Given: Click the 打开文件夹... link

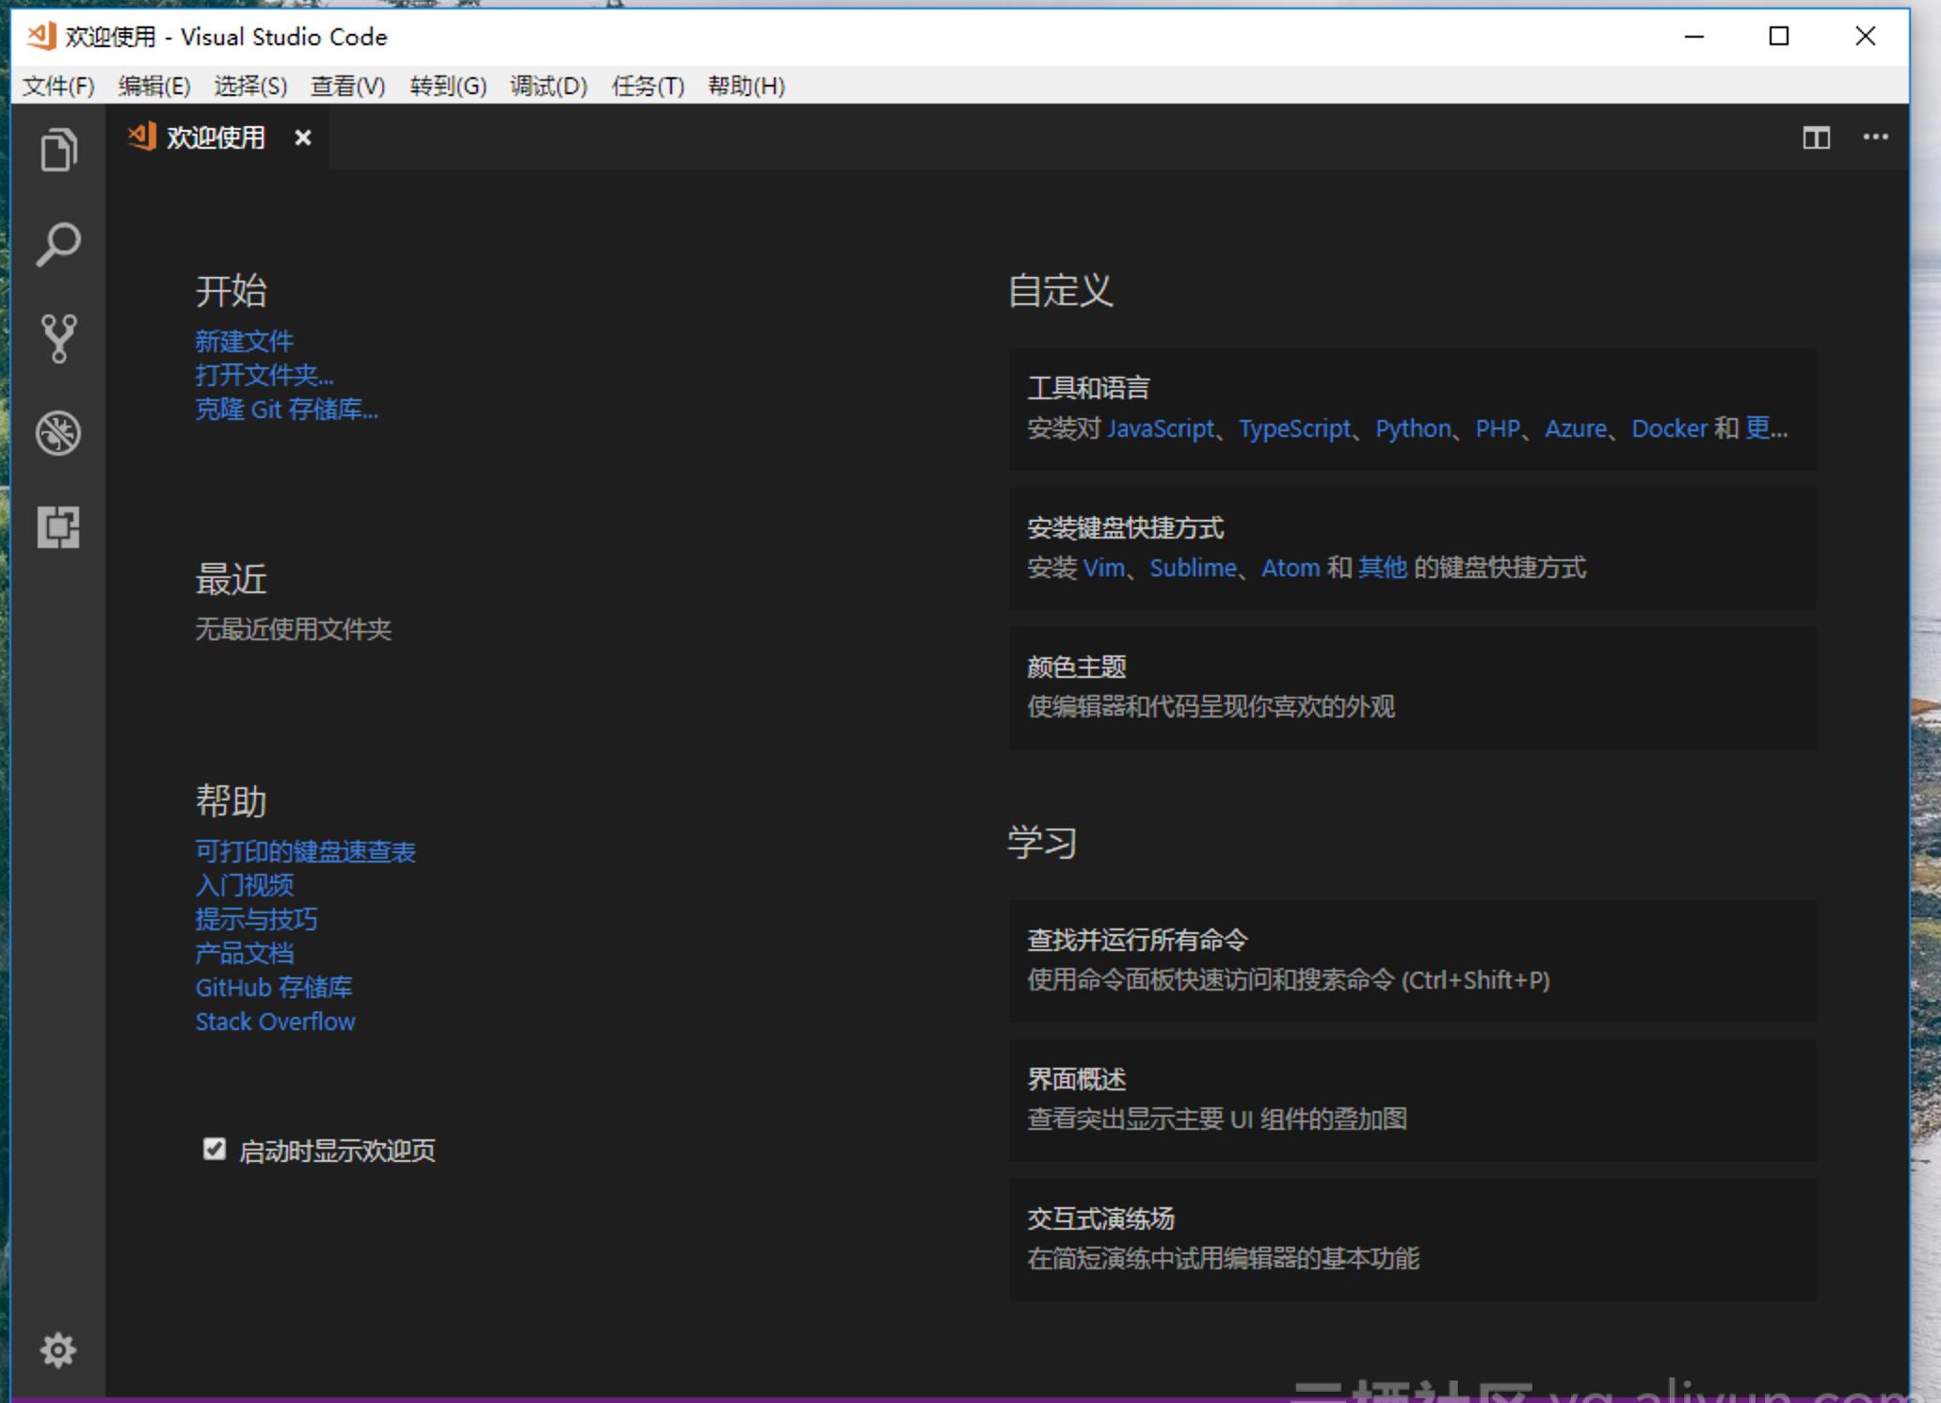Looking at the screenshot, I should [265, 375].
